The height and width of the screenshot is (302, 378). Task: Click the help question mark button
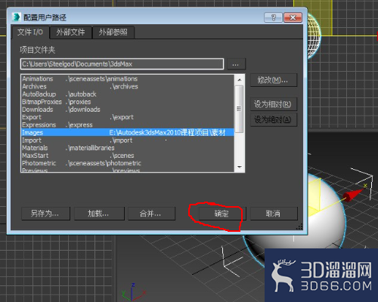point(273,17)
